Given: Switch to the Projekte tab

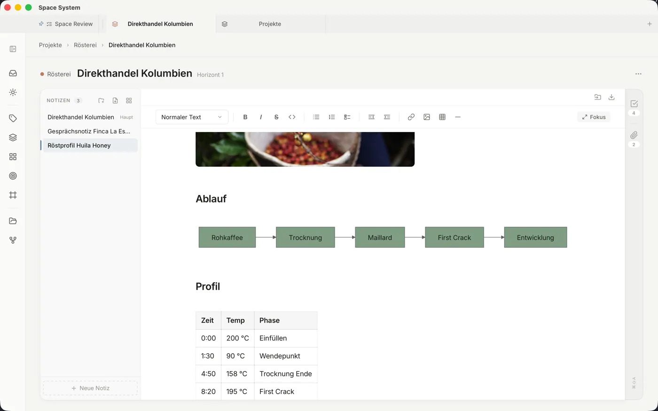Looking at the screenshot, I should pyautogui.click(x=270, y=24).
